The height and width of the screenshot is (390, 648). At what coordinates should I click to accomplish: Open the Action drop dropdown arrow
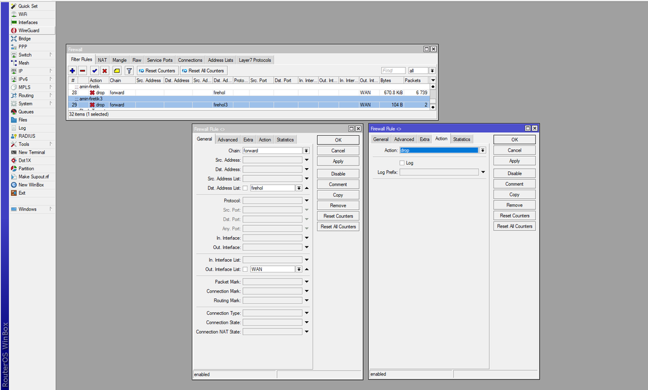coord(482,150)
